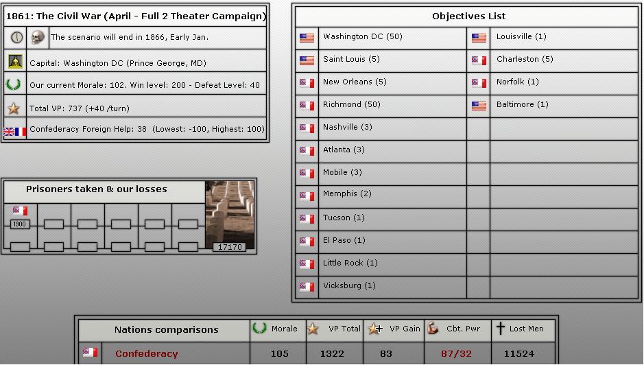Click the star-plus icon in the VP Gain header
The width and height of the screenshot is (644, 365).
374,329
